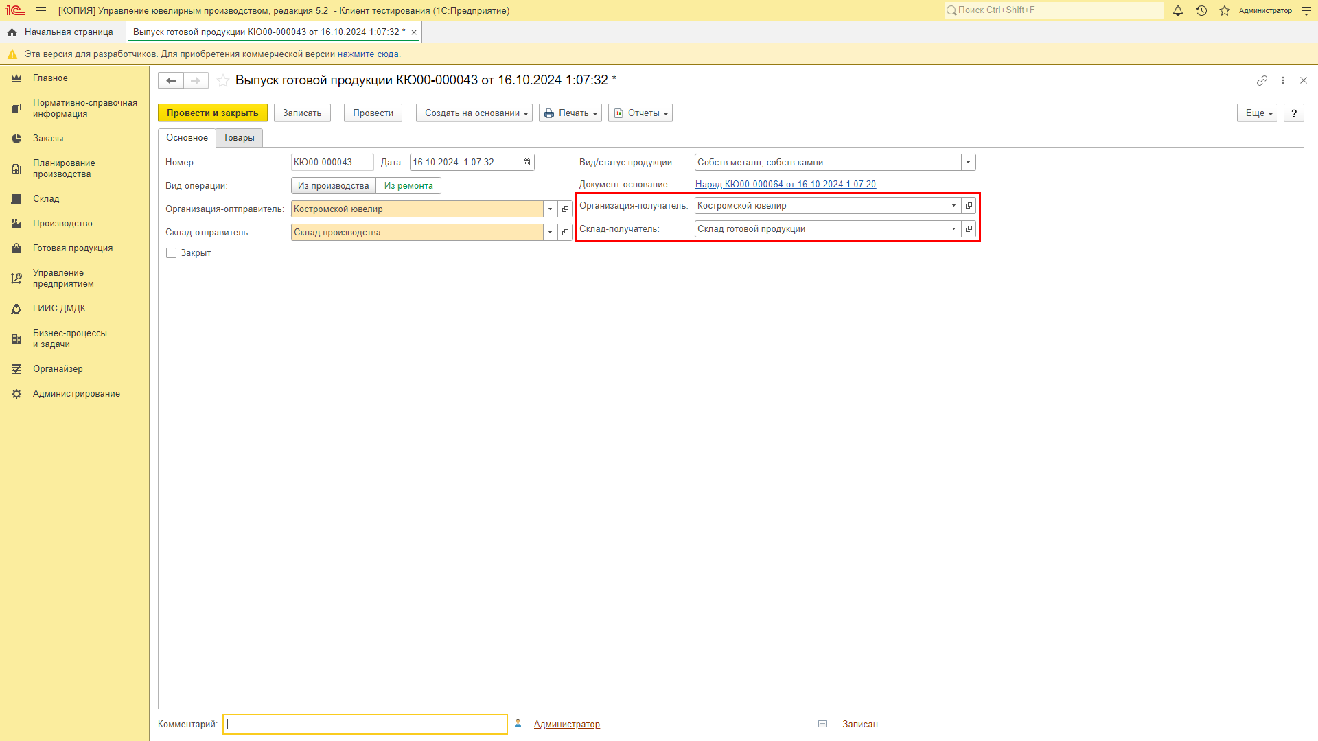Open ГИИС ДМДК section
The width and height of the screenshot is (1318, 741).
click(74, 309)
